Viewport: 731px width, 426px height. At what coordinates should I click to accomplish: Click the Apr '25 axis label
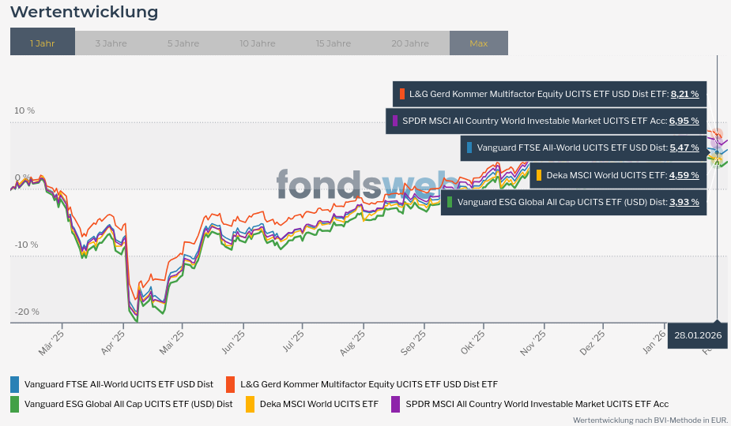tap(113, 342)
